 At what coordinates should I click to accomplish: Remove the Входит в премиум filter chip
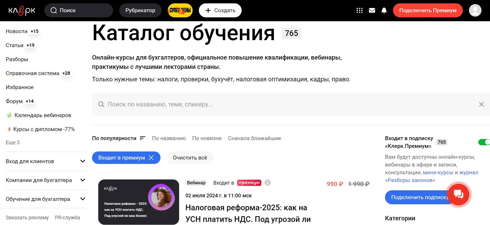(151, 158)
